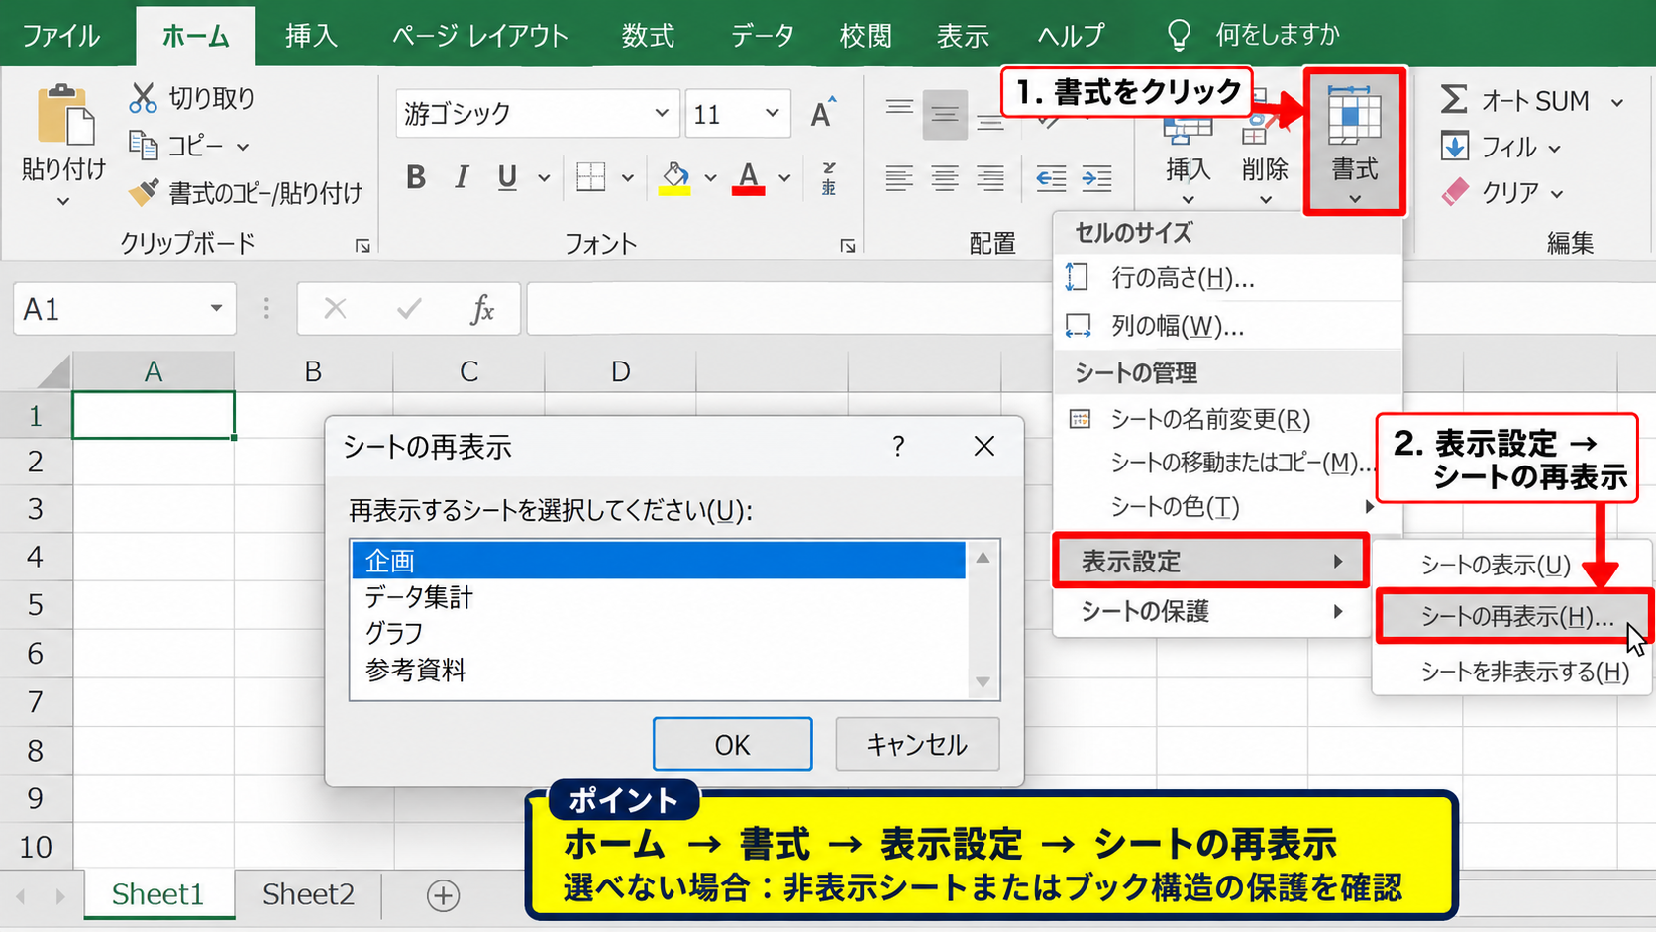This screenshot has height=932, width=1656.
Task: Choose シートの再表示(H)... from submenu
Action: (1515, 617)
